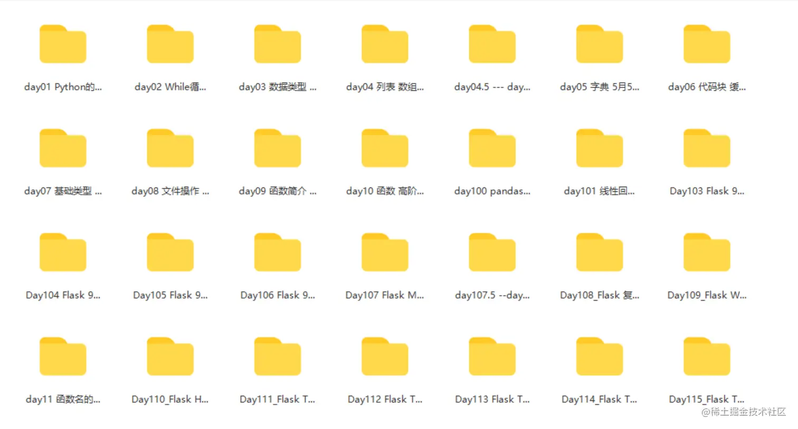Click the label 'day07 基础类型 ...'
The height and width of the screenshot is (429, 798).
click(63, 191)
